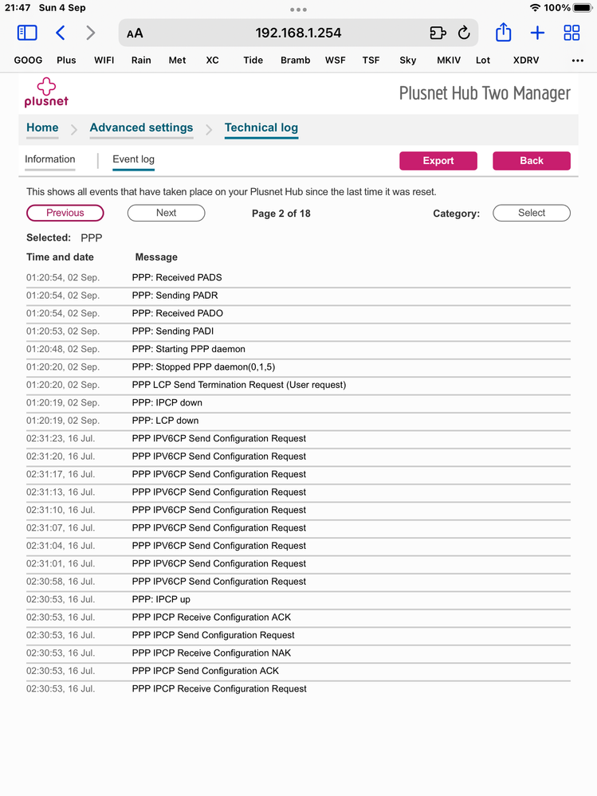The width and height of the screenshot is (597, 796).
Task: Open the Category Select dropdown
Action: (x=532, y=213)
